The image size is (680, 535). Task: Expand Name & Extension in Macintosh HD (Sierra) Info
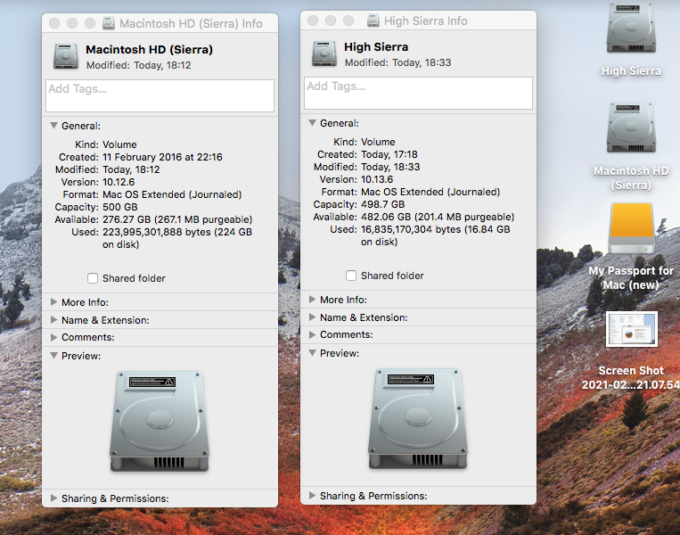(x=53, y=320)
